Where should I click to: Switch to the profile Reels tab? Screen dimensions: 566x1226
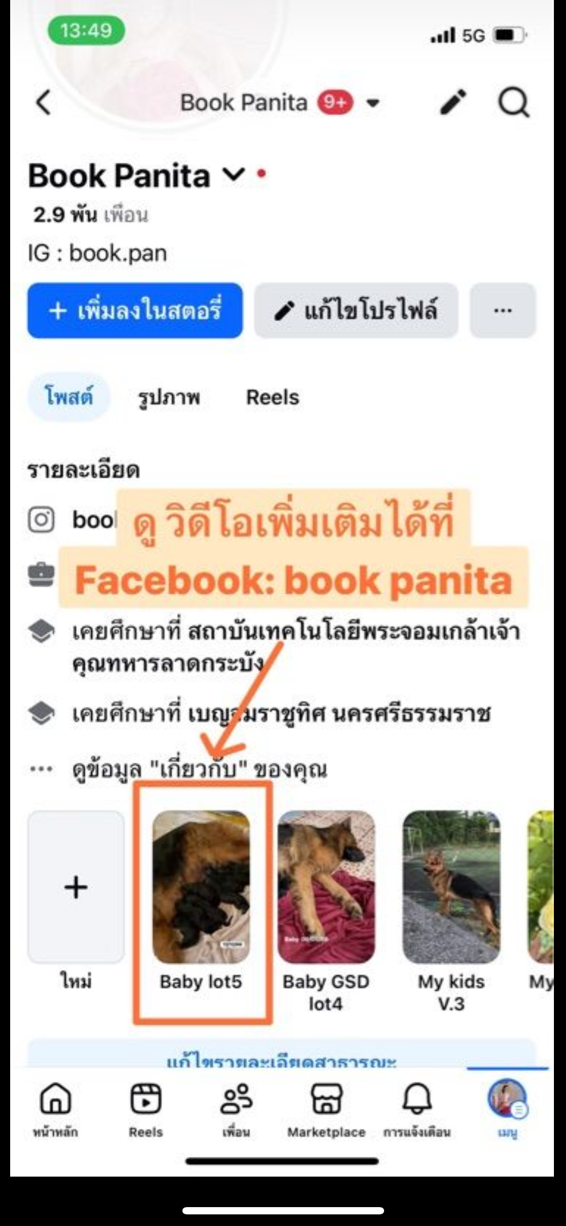pos(272,398)
